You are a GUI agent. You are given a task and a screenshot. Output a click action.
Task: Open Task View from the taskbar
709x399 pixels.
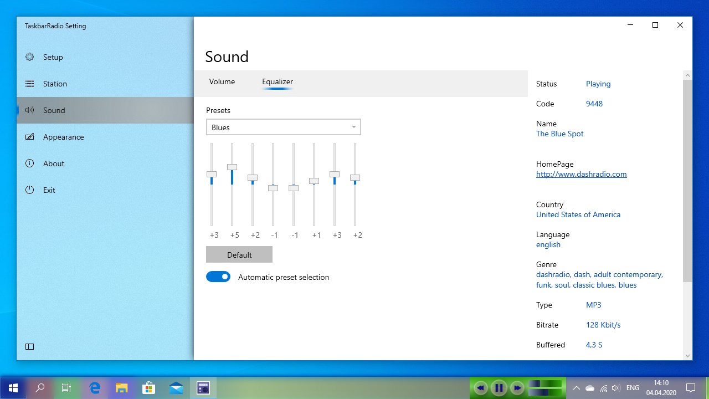[x=66, y=388]
